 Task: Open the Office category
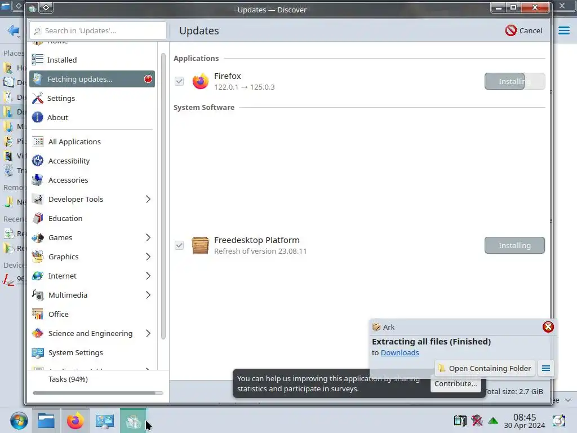[x=92, y=314]
